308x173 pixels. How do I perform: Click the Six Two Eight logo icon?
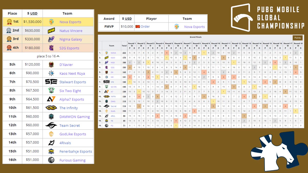(x=51, y=91)
